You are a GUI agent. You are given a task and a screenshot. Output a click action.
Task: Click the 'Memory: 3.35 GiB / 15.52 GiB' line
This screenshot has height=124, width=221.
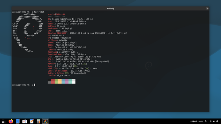[x=67, y=64]
